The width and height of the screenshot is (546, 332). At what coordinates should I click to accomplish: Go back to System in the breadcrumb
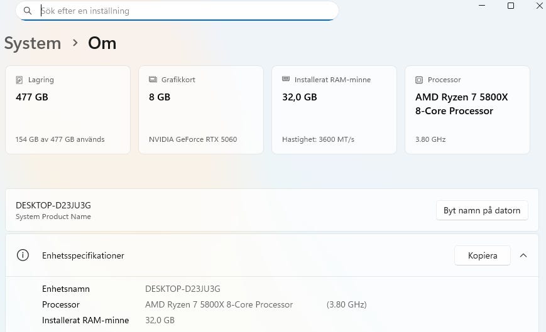click(x=33, y=43)
